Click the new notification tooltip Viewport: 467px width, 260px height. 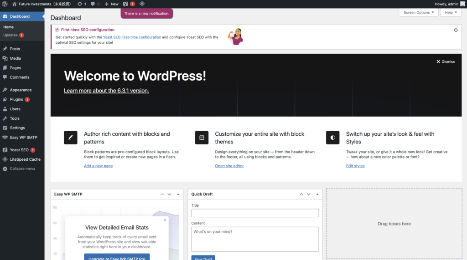[x=146, y=13]
